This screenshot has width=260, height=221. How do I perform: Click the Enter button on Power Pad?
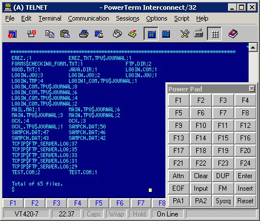coord(245,176)
